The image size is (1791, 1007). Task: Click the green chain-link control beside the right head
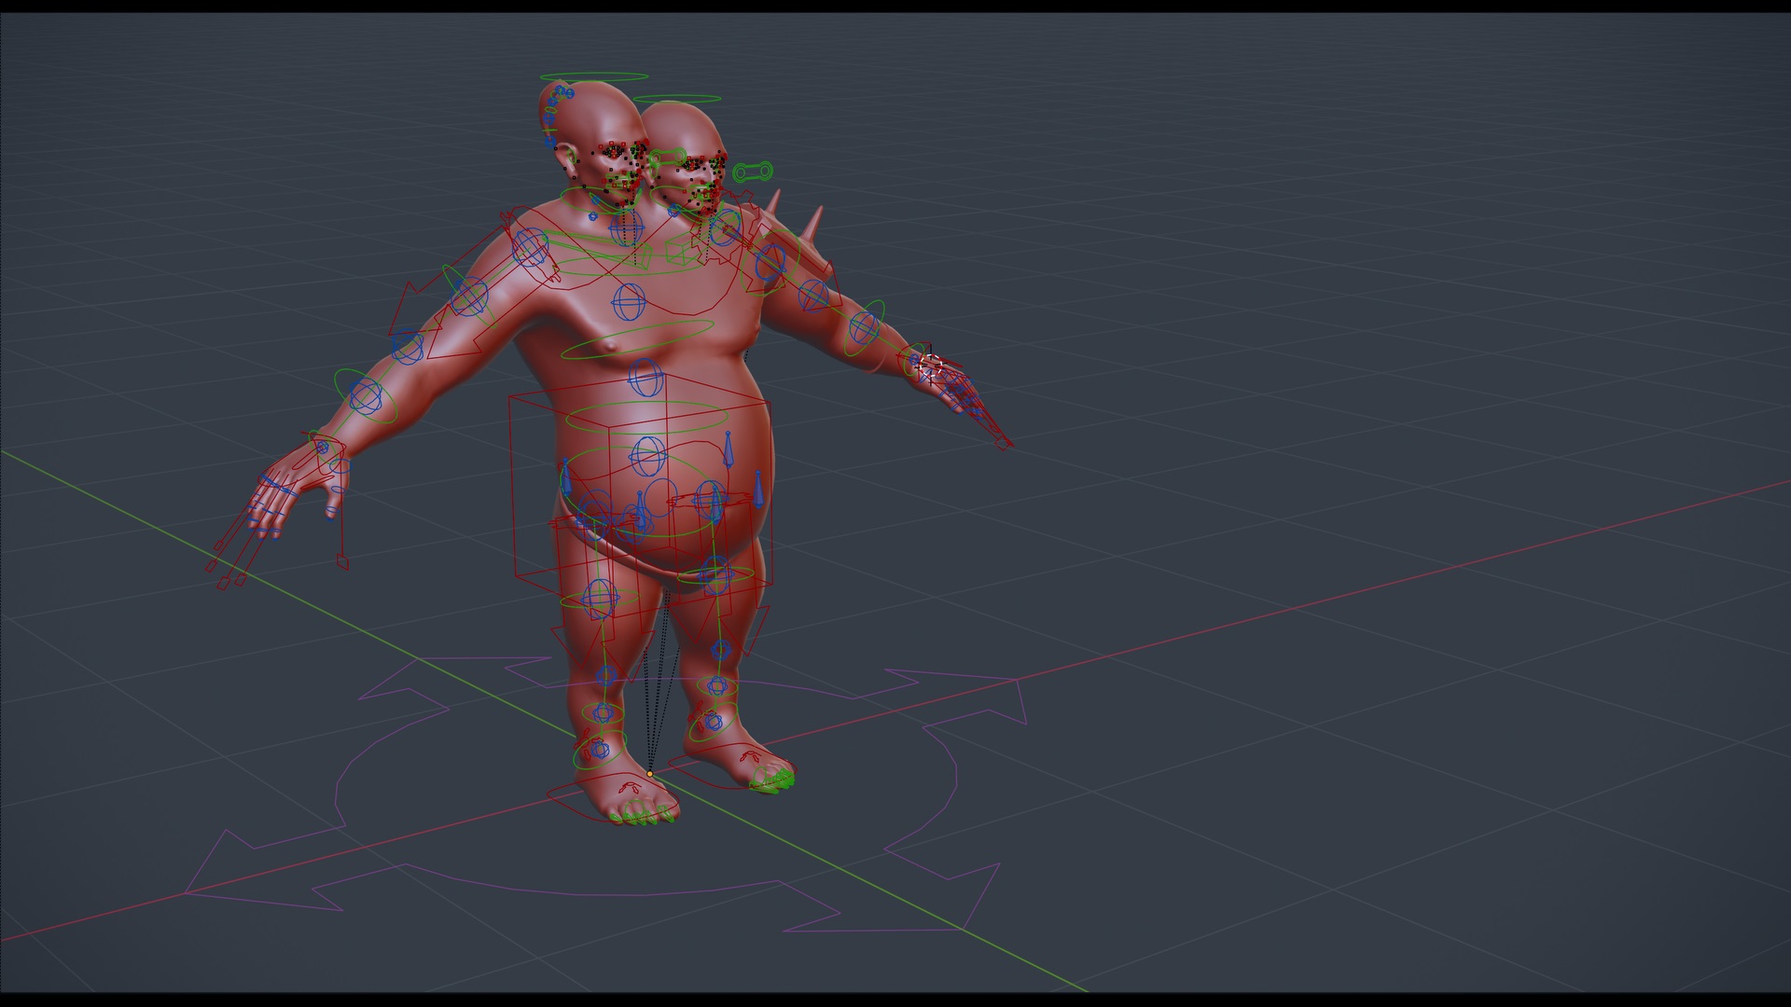[753, 172]
